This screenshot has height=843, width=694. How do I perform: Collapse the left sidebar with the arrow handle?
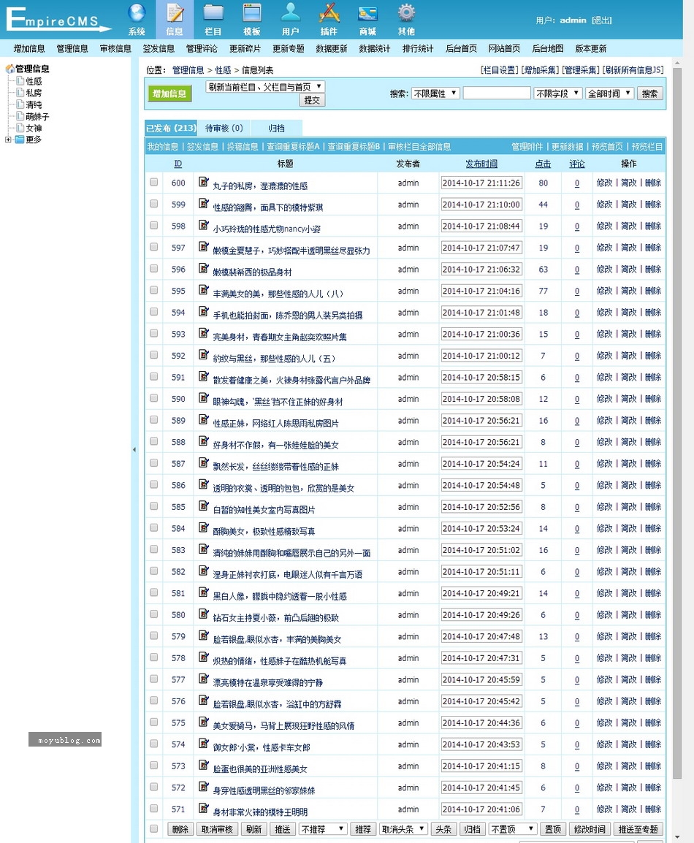[x=134, y=449]
